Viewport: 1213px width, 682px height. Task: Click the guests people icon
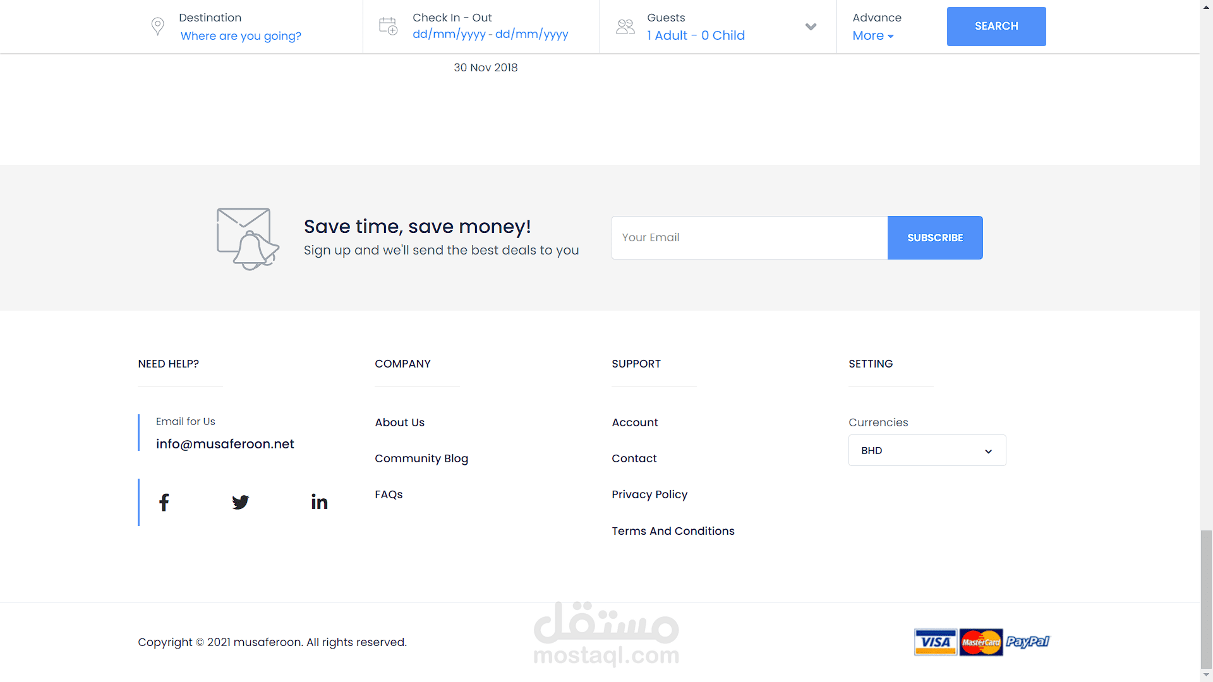(x=625, y=27)
